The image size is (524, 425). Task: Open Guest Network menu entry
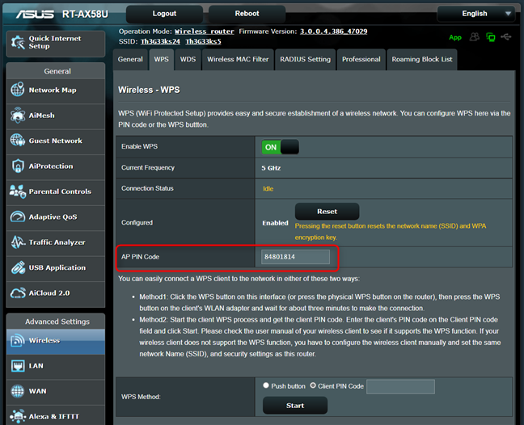56,141
